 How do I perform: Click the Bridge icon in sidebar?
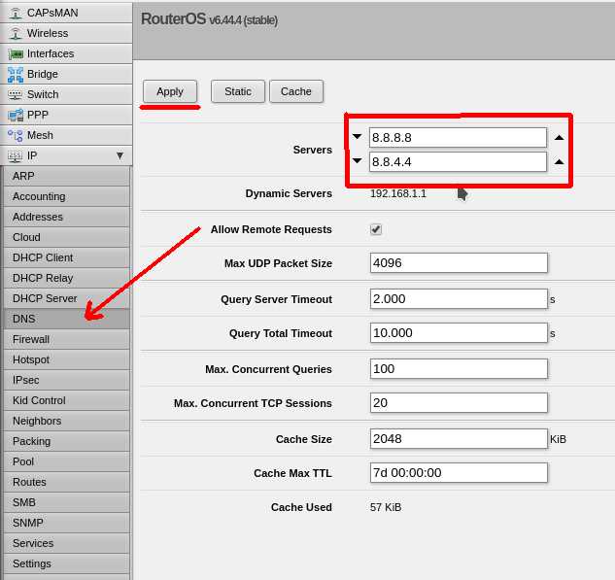[16, 75]
